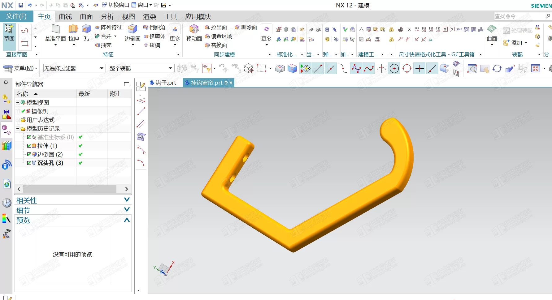Screen dimensions: 552x300
Task: Expand the 用户表达式 tree node
Action: pyautogui.click(x=18, y=120)
